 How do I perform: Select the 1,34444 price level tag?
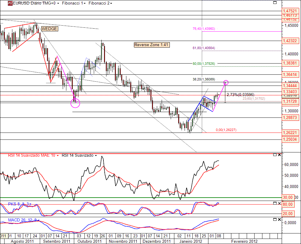(x=290, y=86)
